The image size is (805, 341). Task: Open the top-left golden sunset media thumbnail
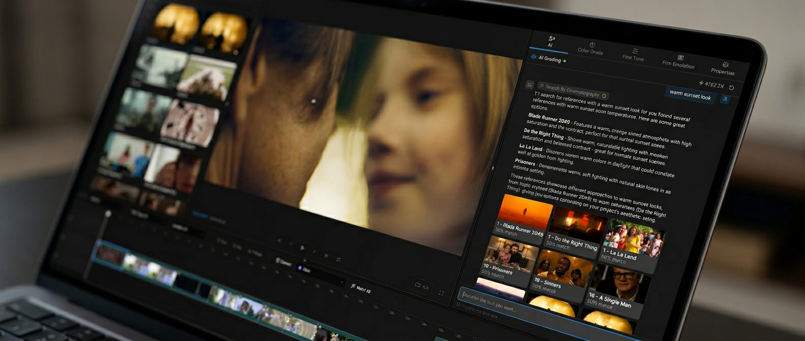coord(176,23)
